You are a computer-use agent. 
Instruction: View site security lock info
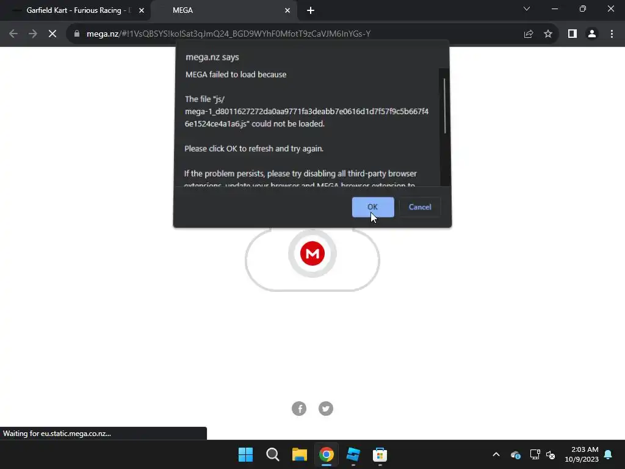(77, 34)
